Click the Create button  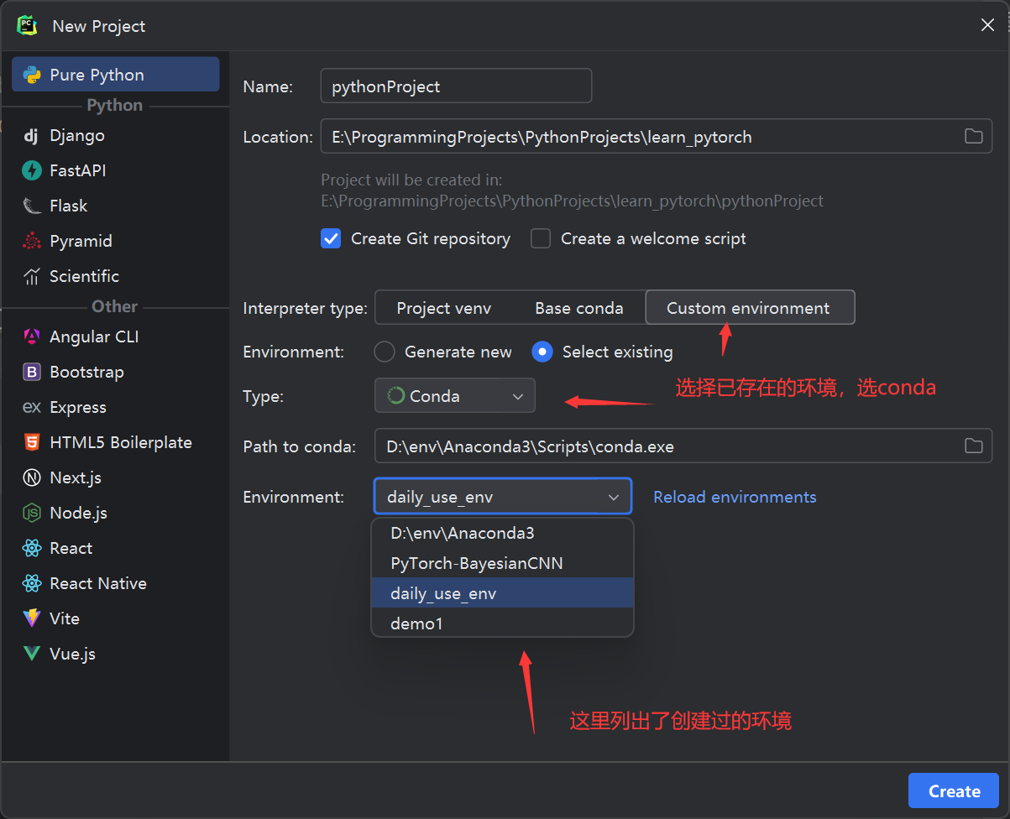click(954, 790)
